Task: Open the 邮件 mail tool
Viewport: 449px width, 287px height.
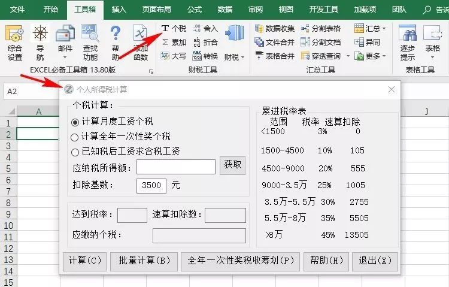Action: pyautogui.click(x=65, y=39)
